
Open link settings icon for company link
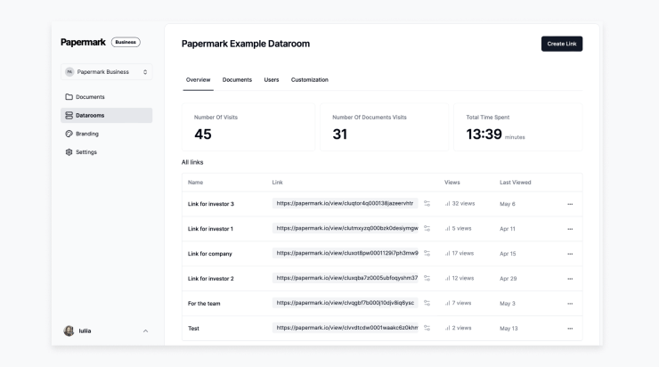click(427, 253)
